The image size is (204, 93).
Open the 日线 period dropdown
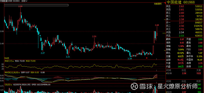tap(24, 1)
